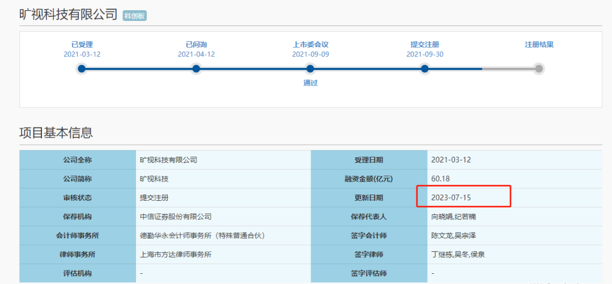
Task: Click the 中信证券股份有限公司 sponsor value
Action: [x=176, y=217]
